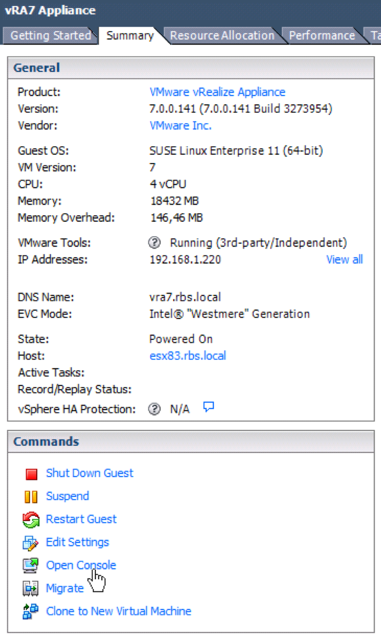Click the 4 vCPU value
Viewport: 381px width, 638px height.
tap(168, 184)
